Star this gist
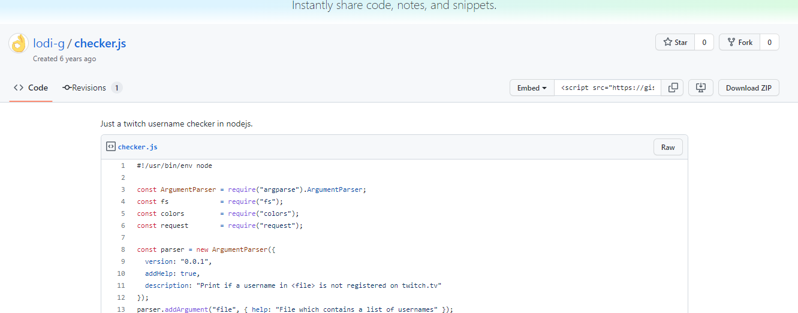Image resolution: width=798 pixels, height=313 pixels. tap(675, 43)
